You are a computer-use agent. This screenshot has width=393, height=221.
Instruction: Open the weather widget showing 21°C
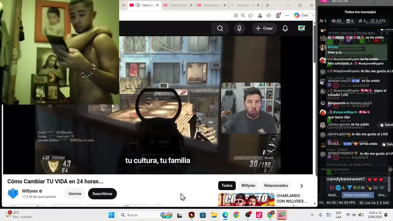[18, 215]
